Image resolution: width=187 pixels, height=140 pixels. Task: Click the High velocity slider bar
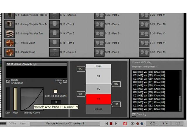15,99
